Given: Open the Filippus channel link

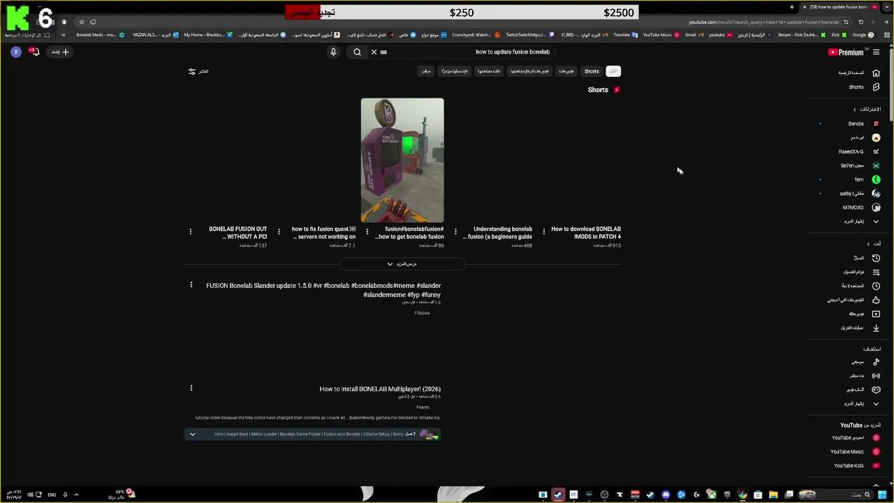Looking at the screenshot, I should click(x=422, y=313).
